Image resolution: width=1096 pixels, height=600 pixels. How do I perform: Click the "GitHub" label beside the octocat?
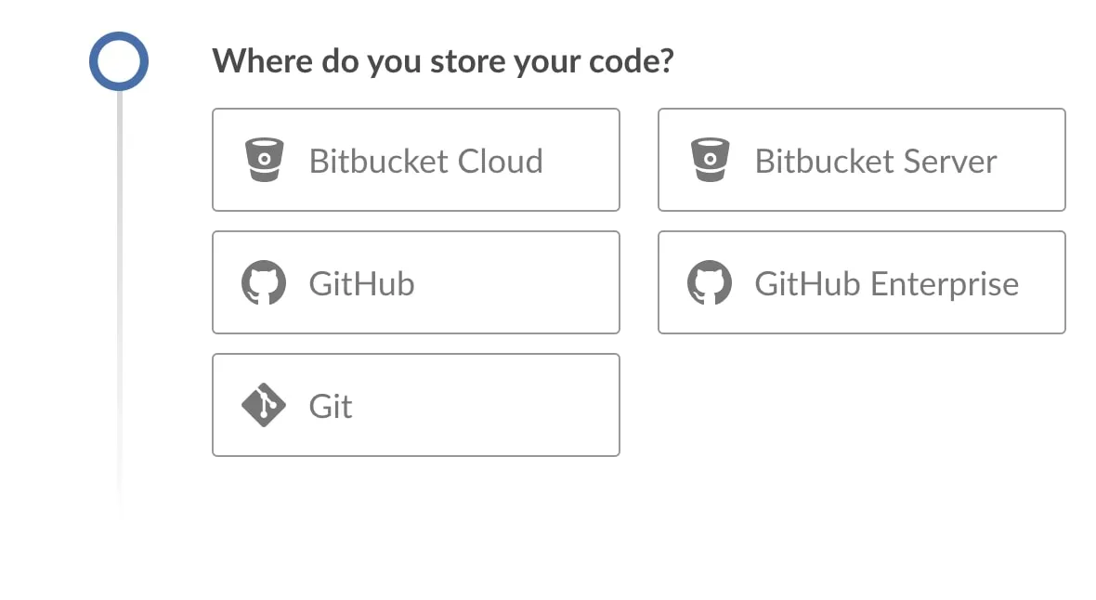point(362,284)
